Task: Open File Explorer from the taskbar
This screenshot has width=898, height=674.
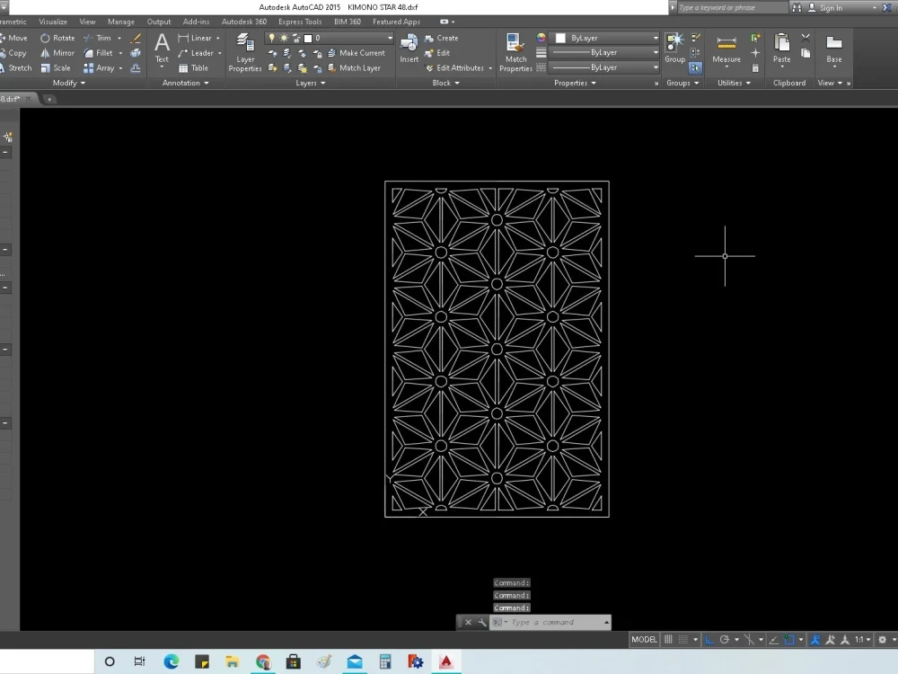Action: pyautogui.click(x=232, y=661)
